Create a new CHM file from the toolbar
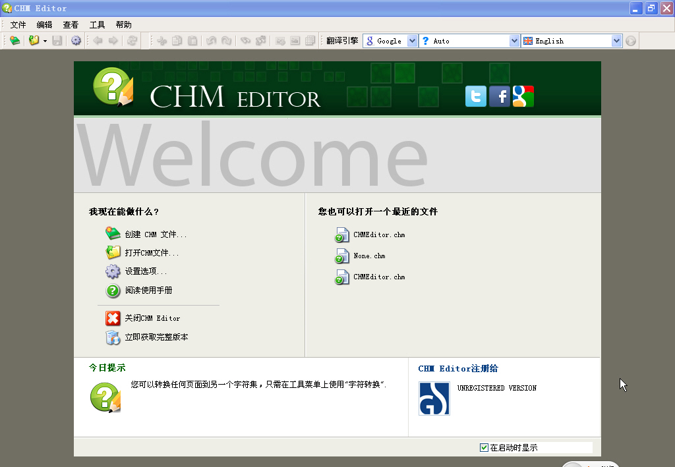675x467 pixels. [13, 40]
